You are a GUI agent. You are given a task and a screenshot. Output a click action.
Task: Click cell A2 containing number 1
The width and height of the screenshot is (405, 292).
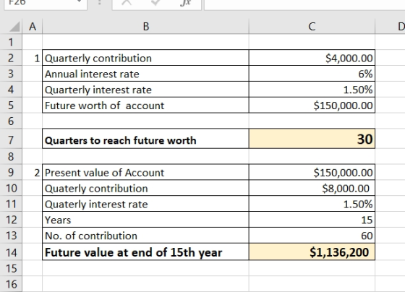(33, 58)
